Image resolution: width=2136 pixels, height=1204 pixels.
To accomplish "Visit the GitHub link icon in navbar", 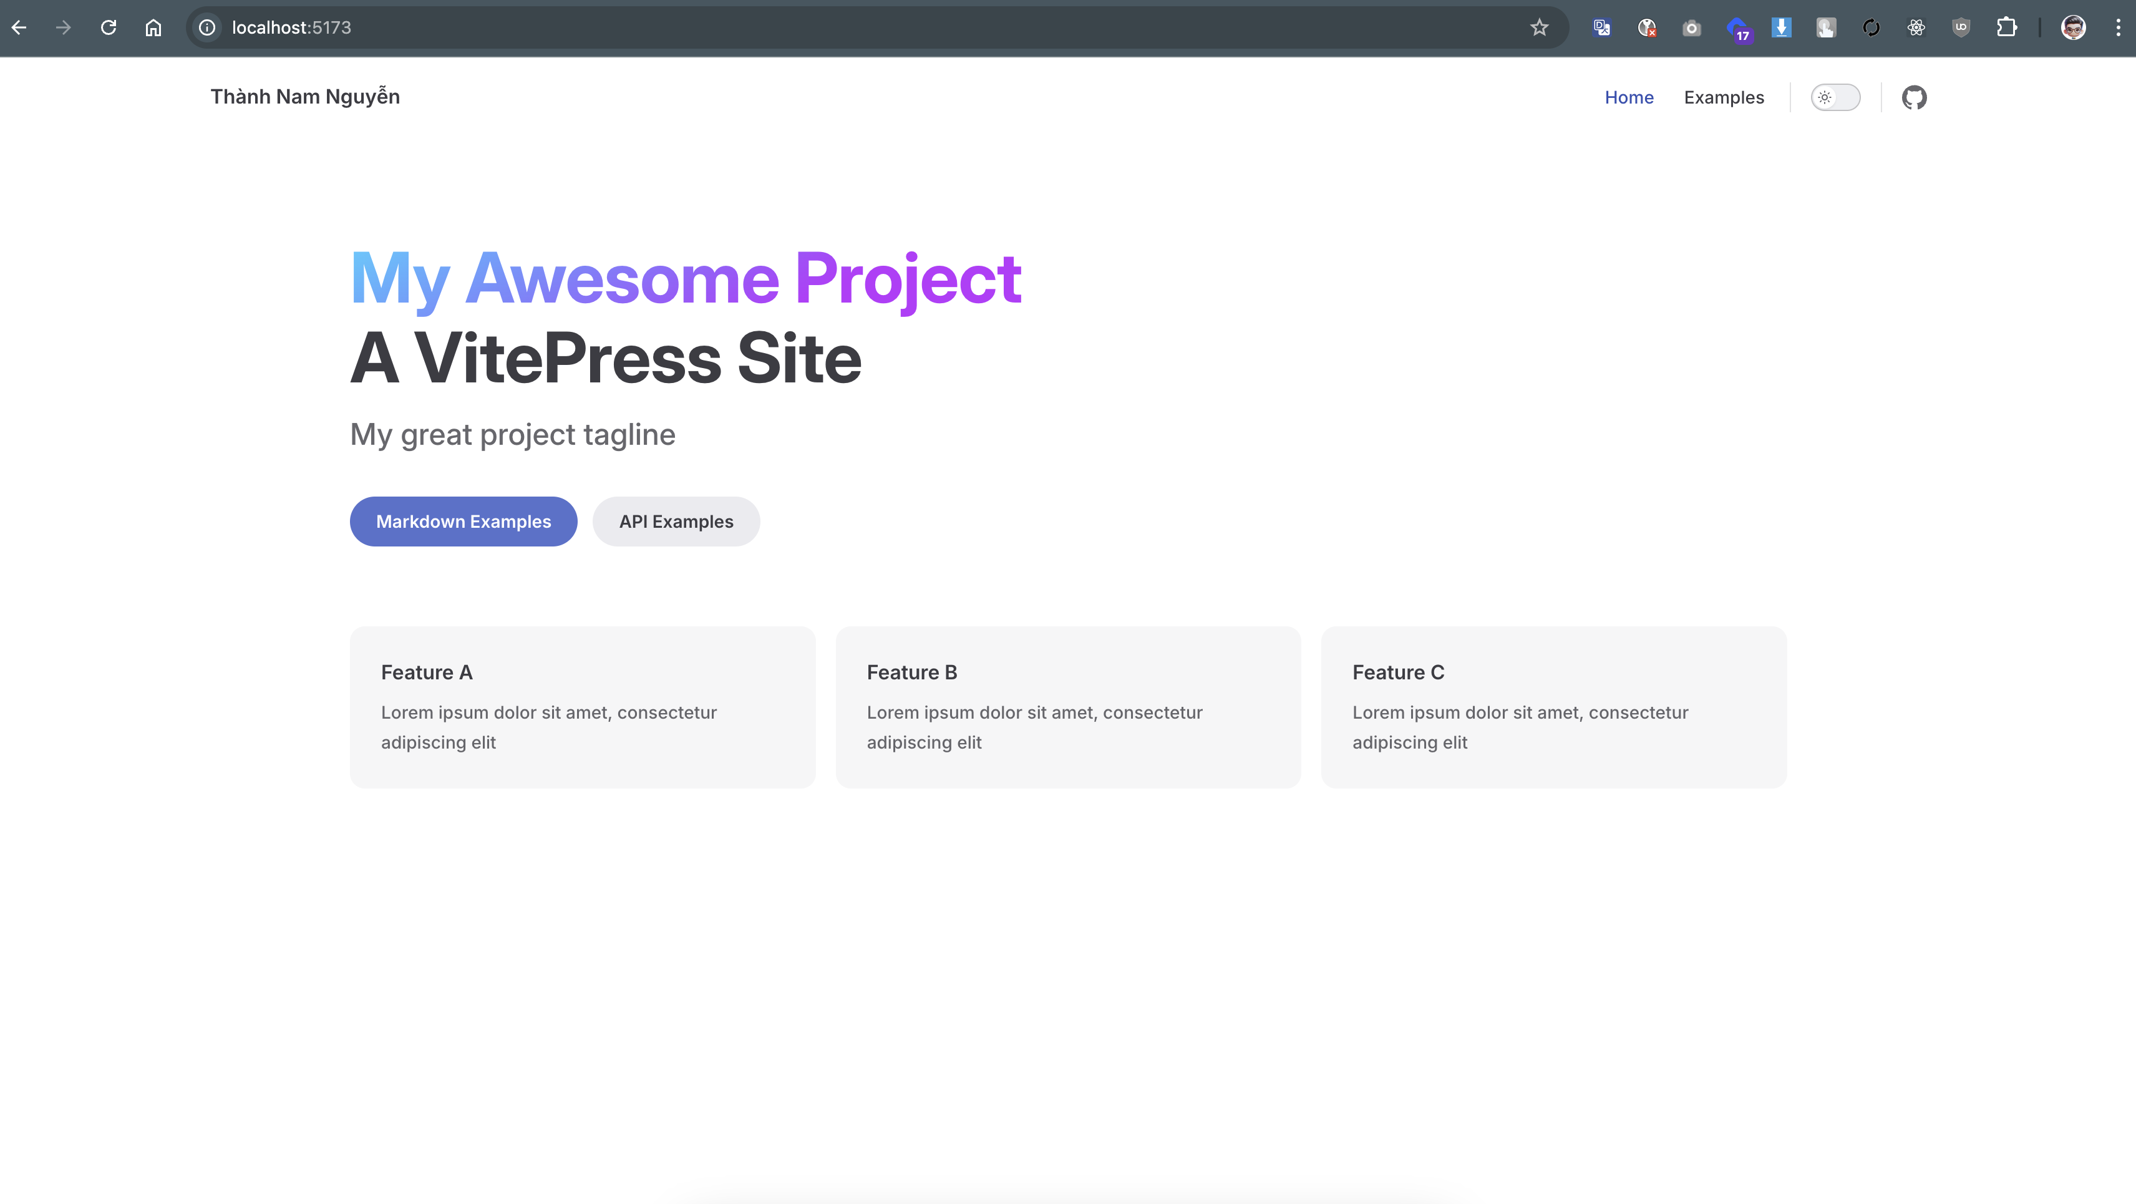I will coord(1914,97).
